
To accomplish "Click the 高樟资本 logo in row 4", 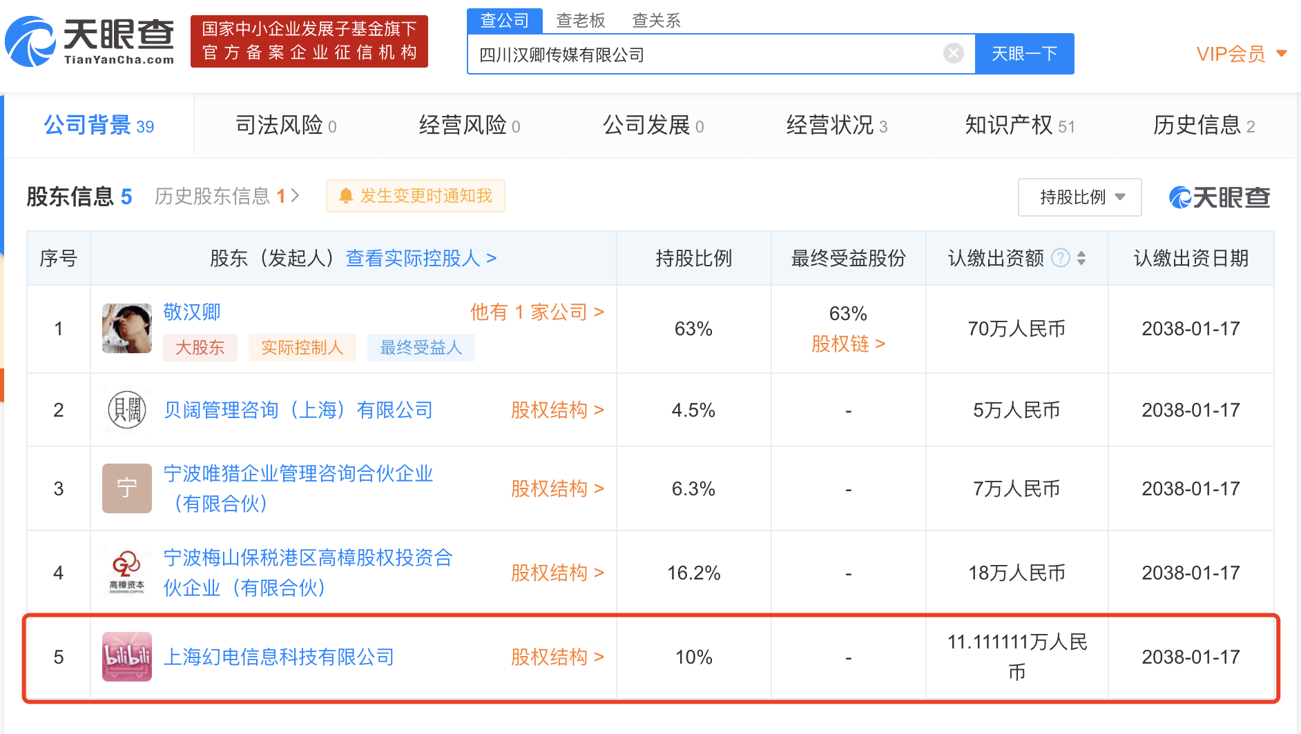I will (x=126, y=572).
